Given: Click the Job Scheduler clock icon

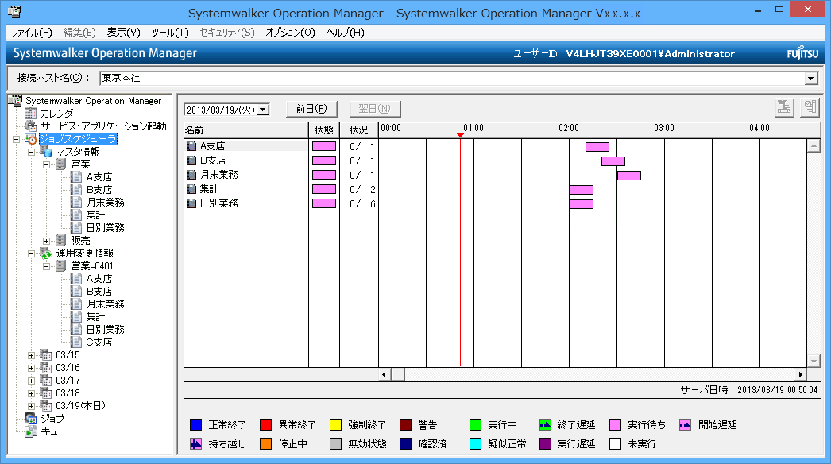Looking at the screenshot, I should 31,139.
